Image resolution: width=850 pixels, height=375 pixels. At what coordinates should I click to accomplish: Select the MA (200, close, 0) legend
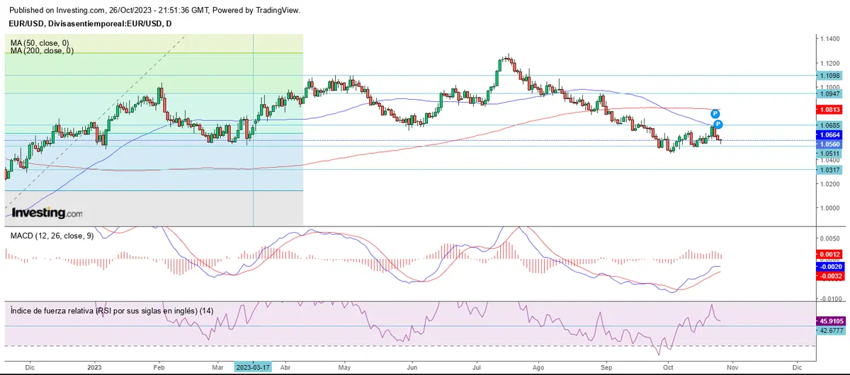pyautogui.click(x=42, y=51)
